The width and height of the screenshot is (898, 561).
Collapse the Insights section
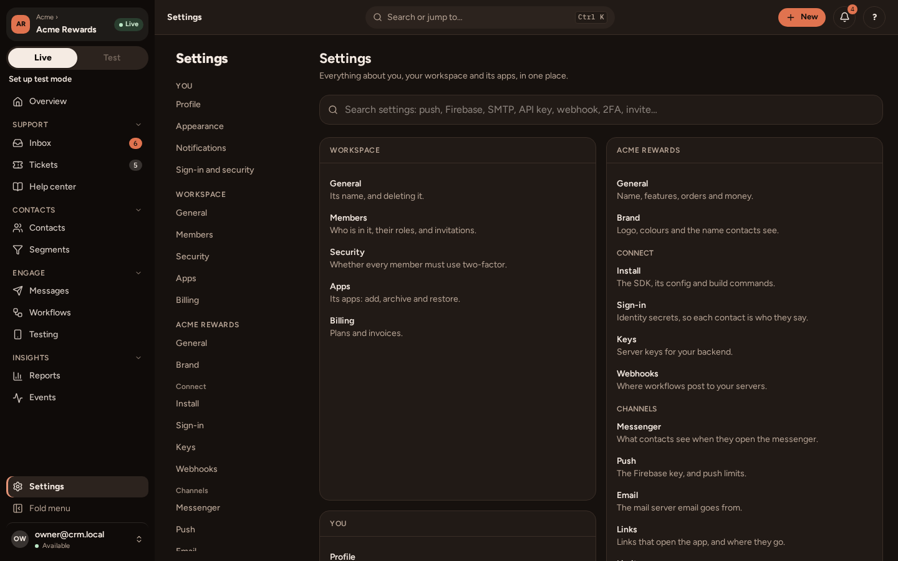point(138,358)
